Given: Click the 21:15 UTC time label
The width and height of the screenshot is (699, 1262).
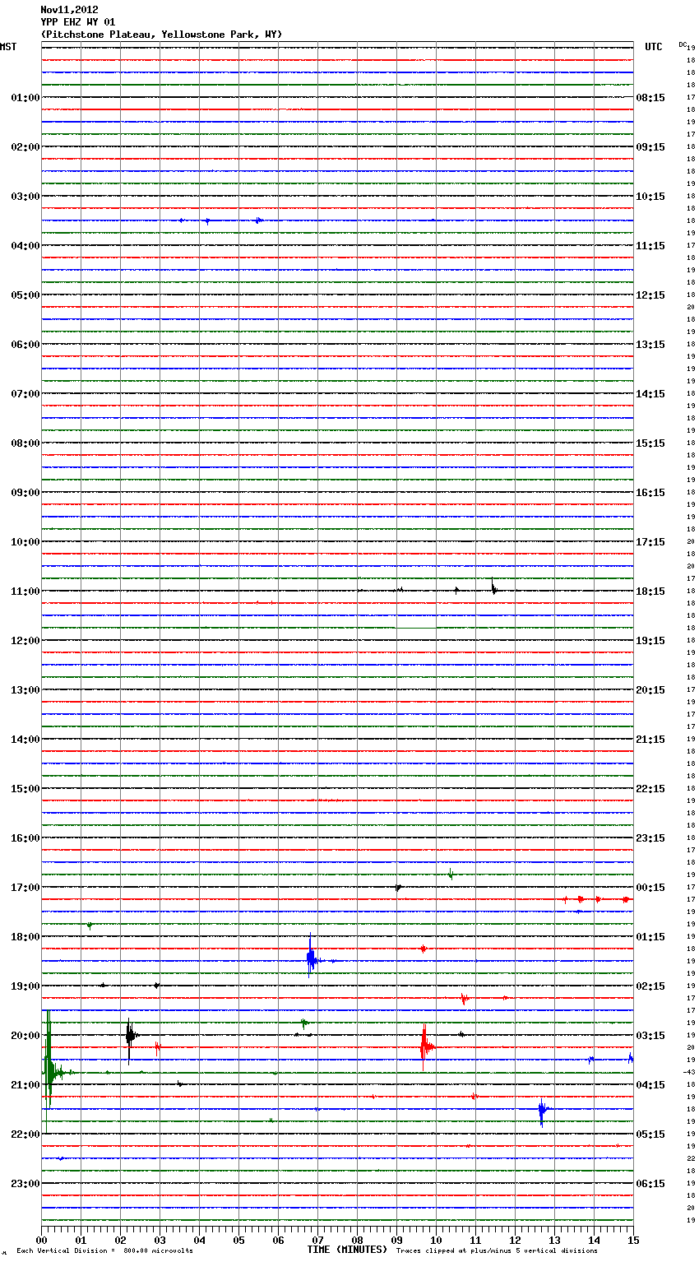Looking at the screenshot, I should pyautogui.click(x=650, y=740).
